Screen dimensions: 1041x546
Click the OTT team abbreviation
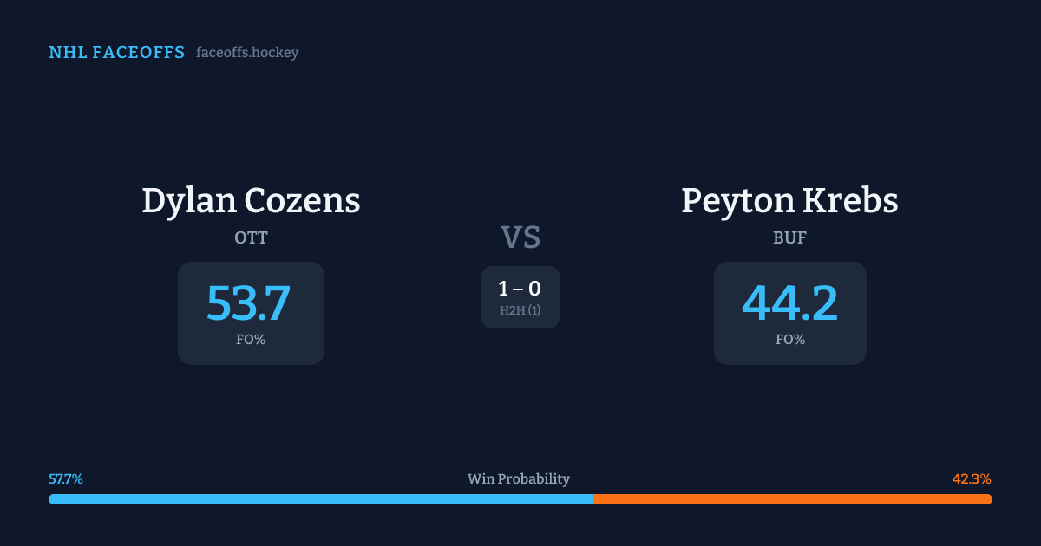click(x=251, y=237)
